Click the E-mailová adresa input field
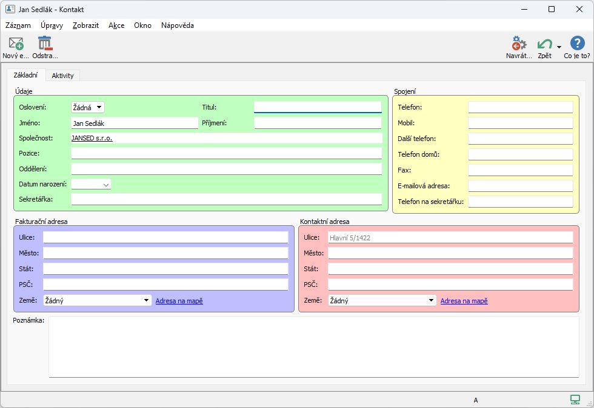This screenshot has width=594, height=408. point(520,186)
